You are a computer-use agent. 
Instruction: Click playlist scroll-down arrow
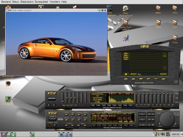click(165, 68)
